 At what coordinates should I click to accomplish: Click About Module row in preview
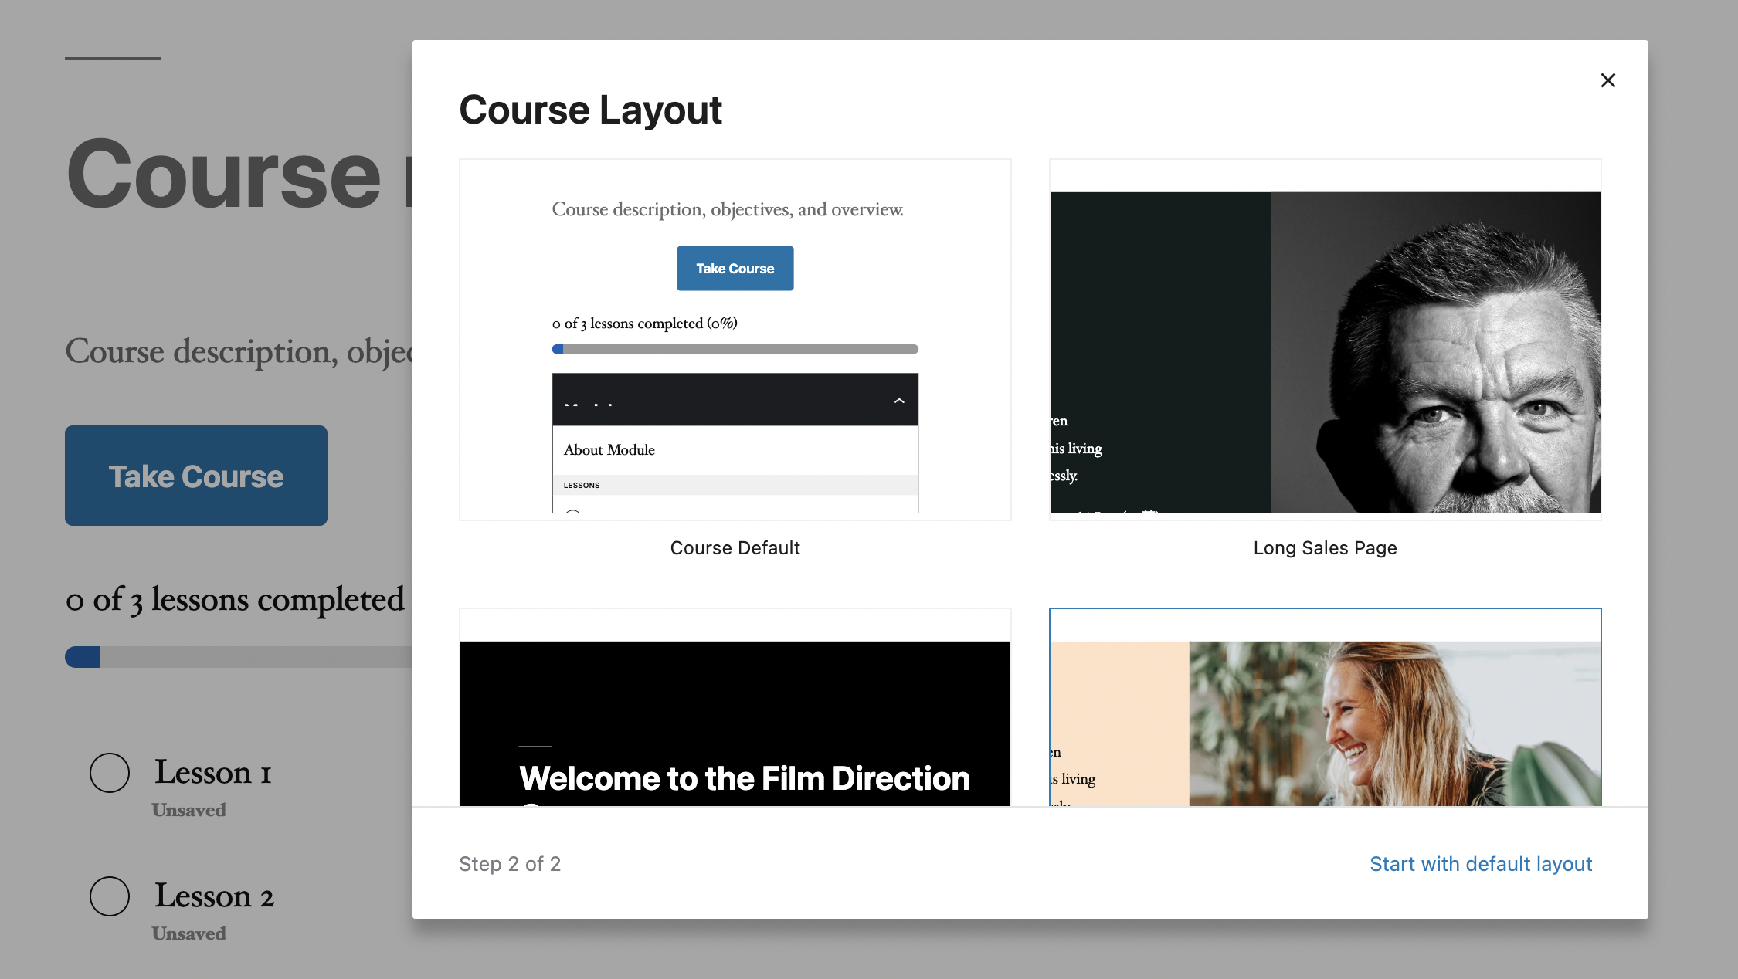609,450
